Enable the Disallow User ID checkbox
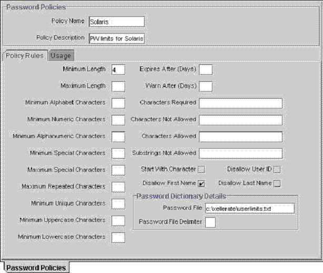 click(277, 169)
